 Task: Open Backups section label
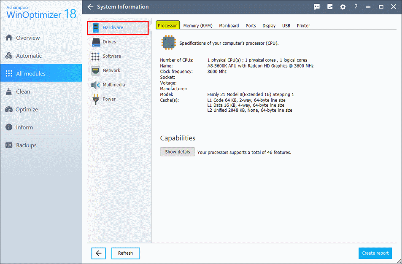pyautogui.click(x=27, y=145)
